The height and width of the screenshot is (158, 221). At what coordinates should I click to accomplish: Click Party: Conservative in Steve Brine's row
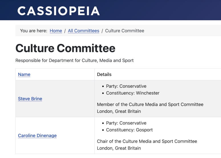pyautogui.click(x=126, y=86)
